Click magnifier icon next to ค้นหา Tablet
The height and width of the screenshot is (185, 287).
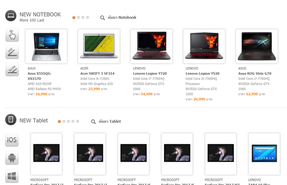tap(93, 122)
